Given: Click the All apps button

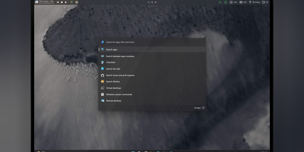Looking at the screenshot, I should click(197, 108).
